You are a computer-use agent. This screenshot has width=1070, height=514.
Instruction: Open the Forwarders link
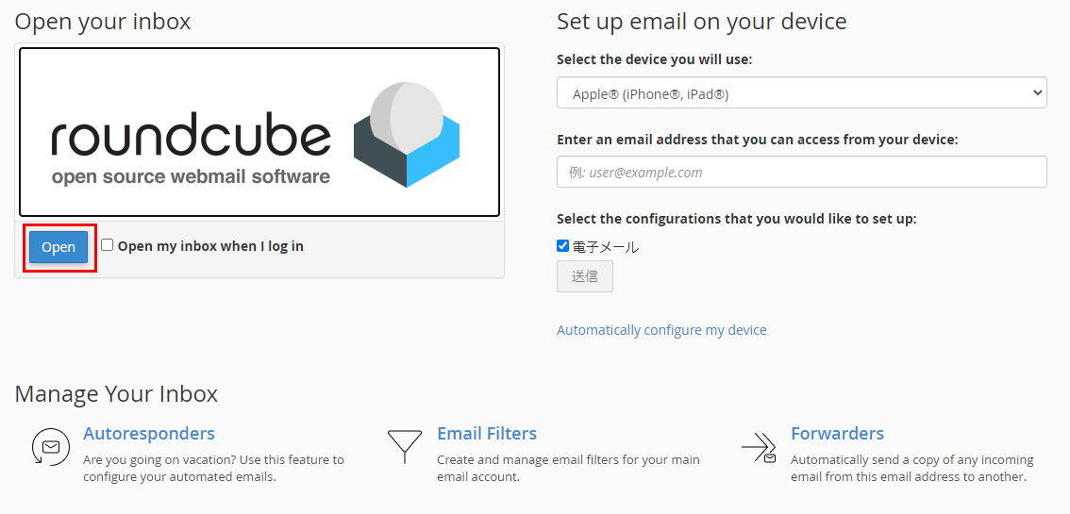click(x=837, y=434)
